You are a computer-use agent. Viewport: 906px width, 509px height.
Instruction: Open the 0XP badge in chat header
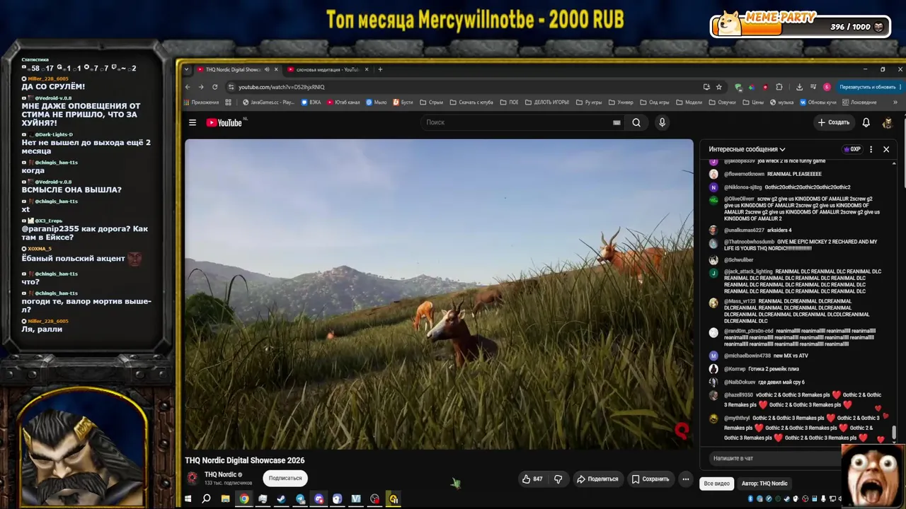[851, 149]
